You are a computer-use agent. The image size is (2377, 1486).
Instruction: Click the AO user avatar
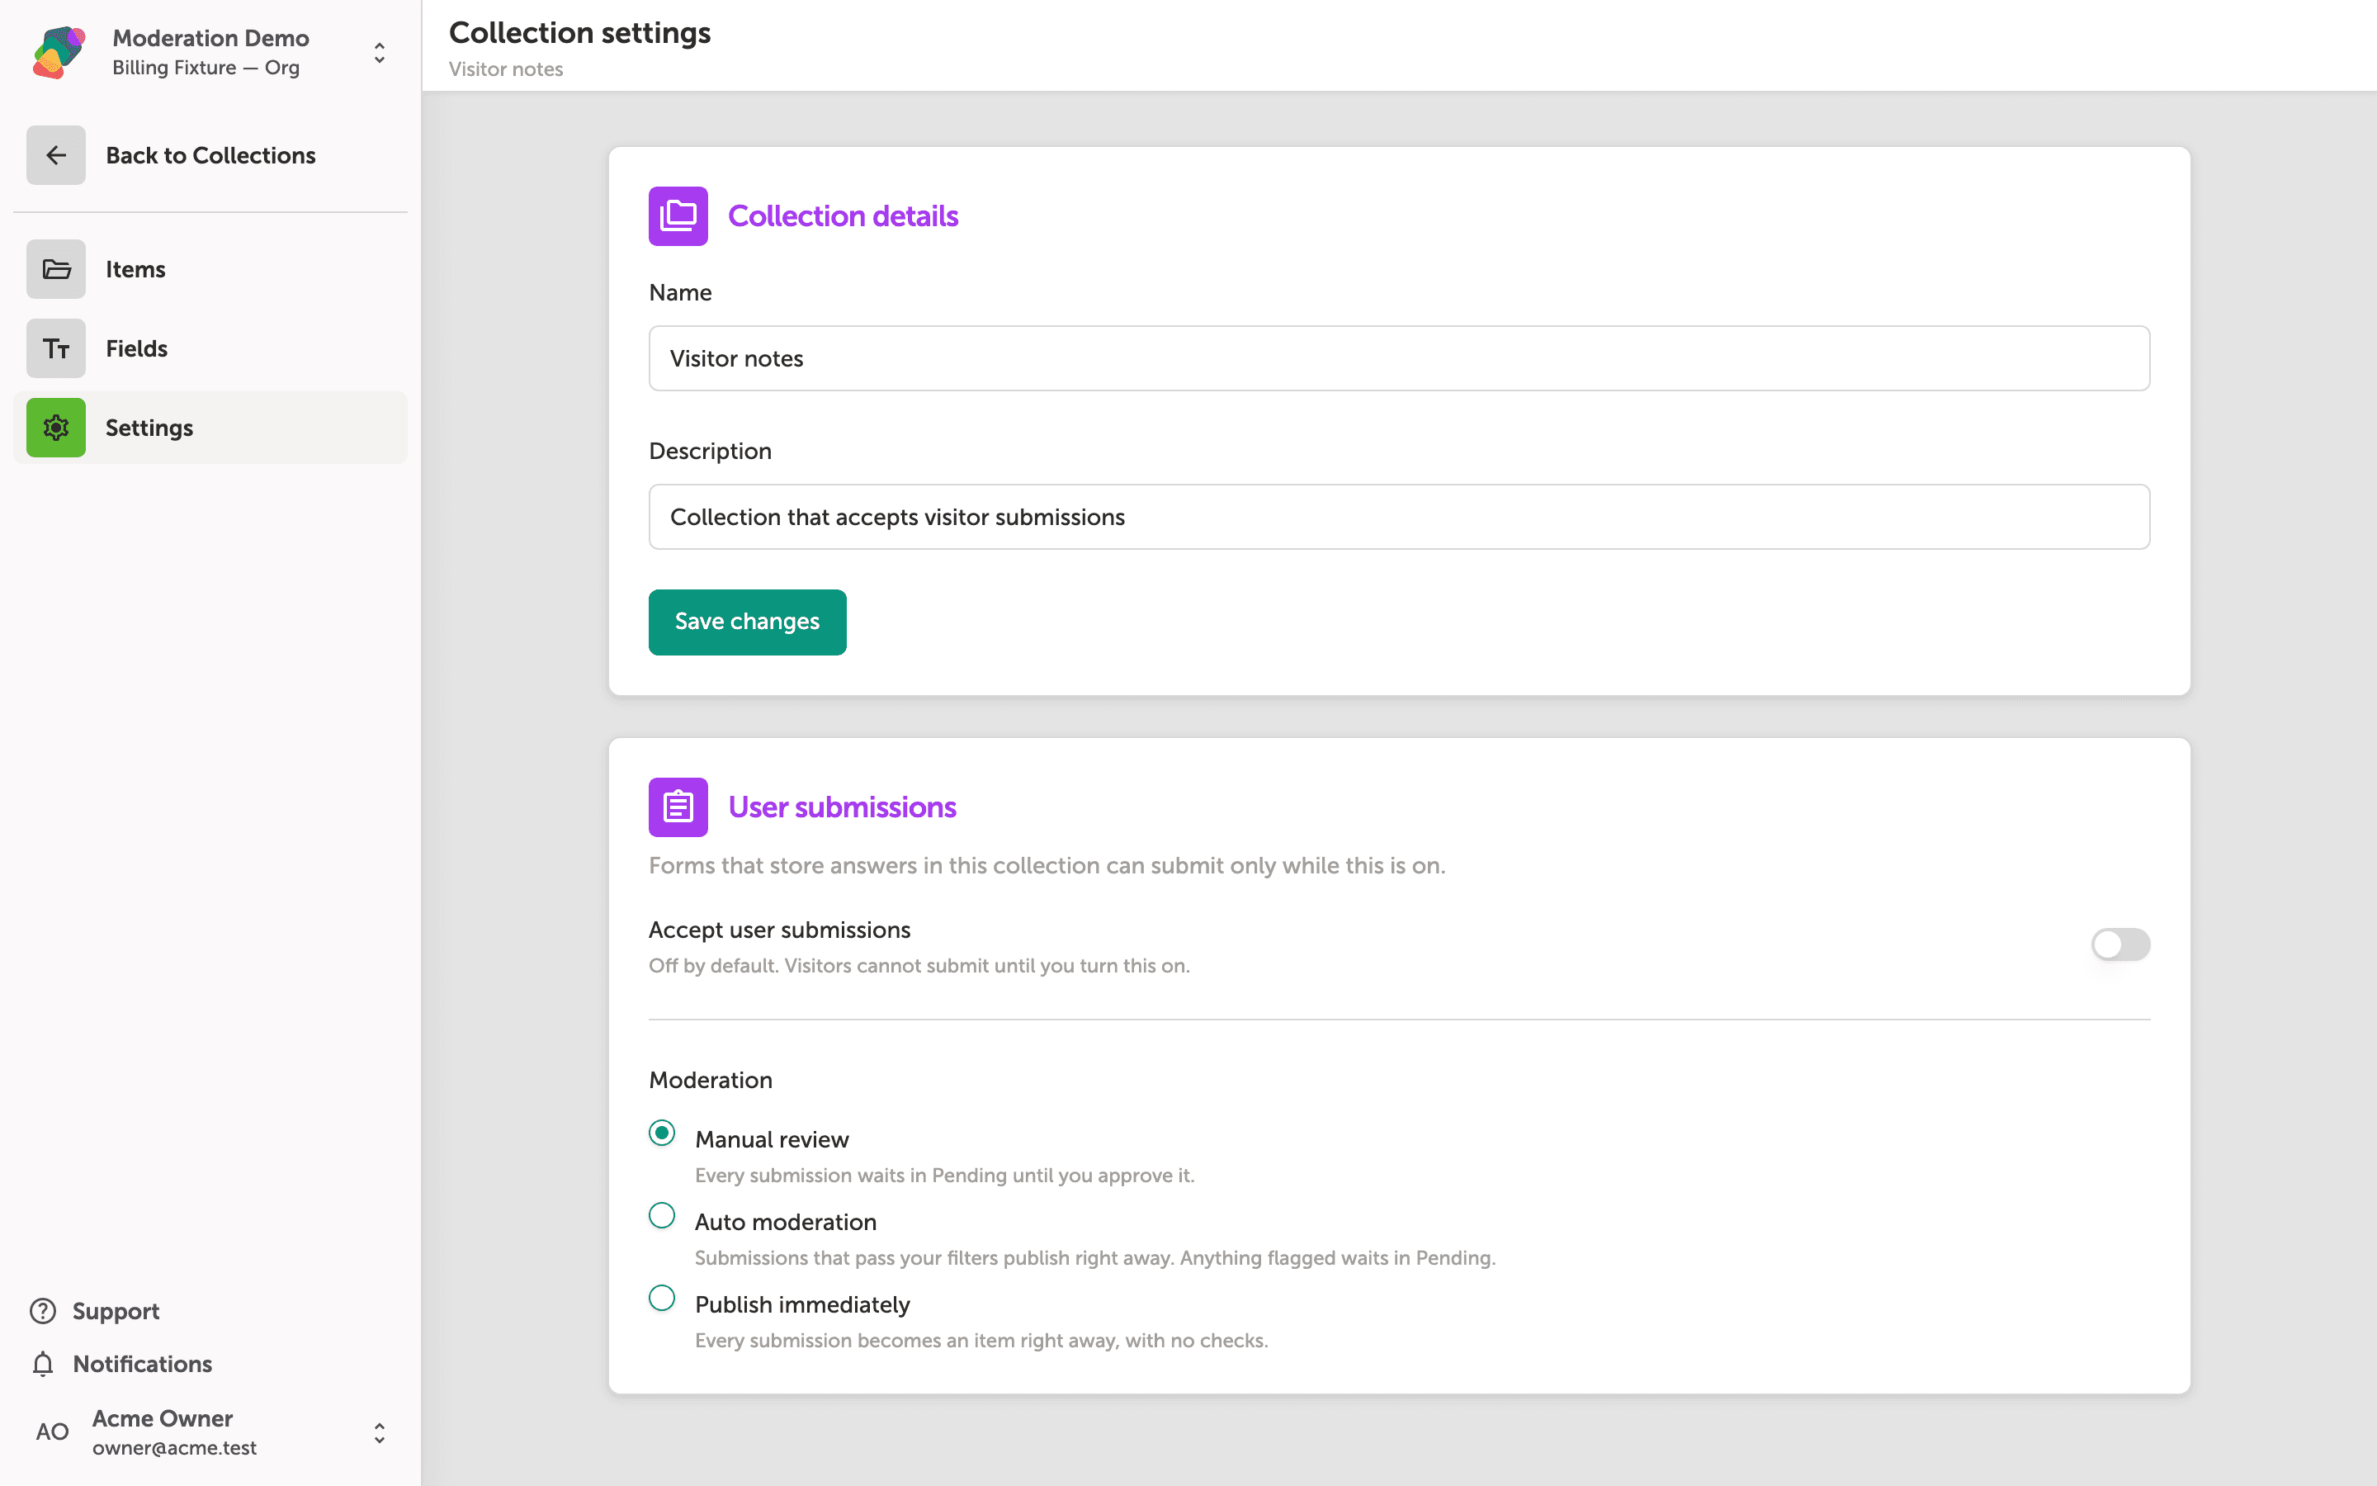pos(52,1432)
